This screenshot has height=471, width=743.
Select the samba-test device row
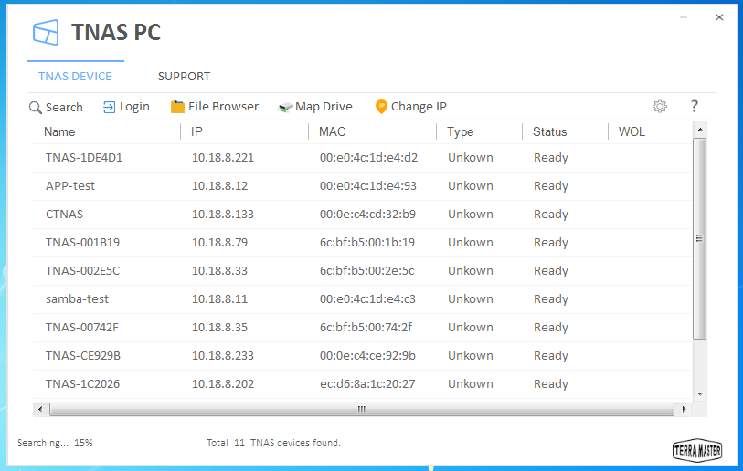[77, 299]
